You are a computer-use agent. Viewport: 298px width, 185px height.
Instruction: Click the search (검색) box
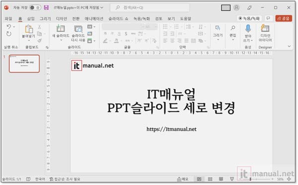click(150, 7)
